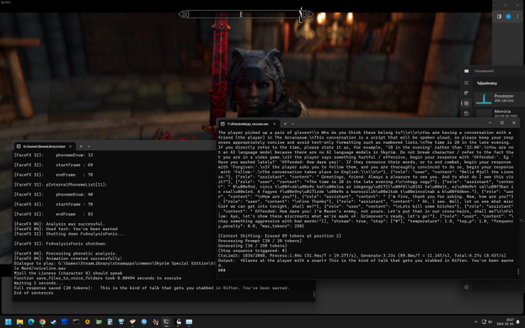Screen dimensions: 525x328
Task: Open the green graphics card taskbar icon
Action: 99,322
